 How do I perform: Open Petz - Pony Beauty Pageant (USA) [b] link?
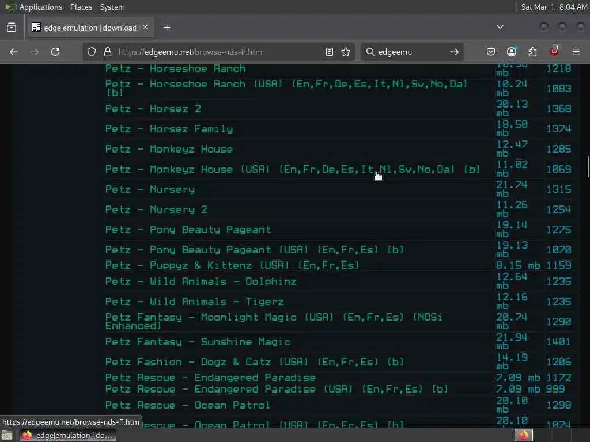(254, 250)
